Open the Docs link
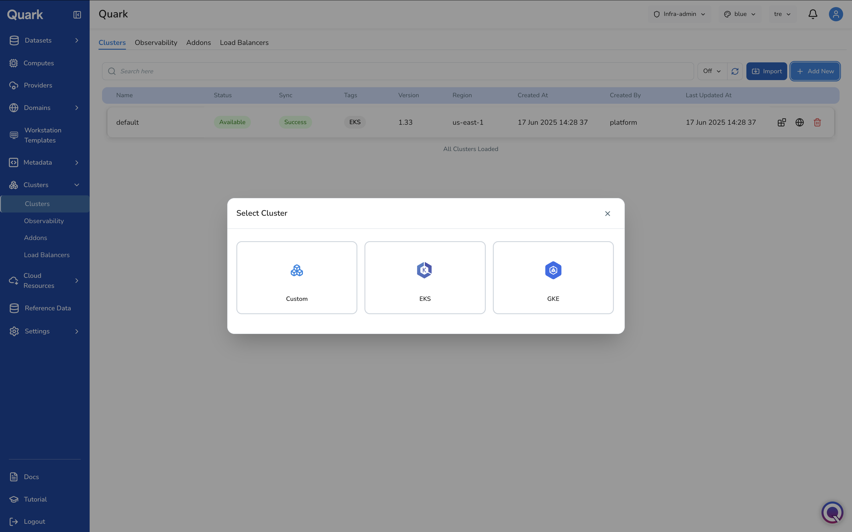 pyautogui.click(x=31, y=477)
